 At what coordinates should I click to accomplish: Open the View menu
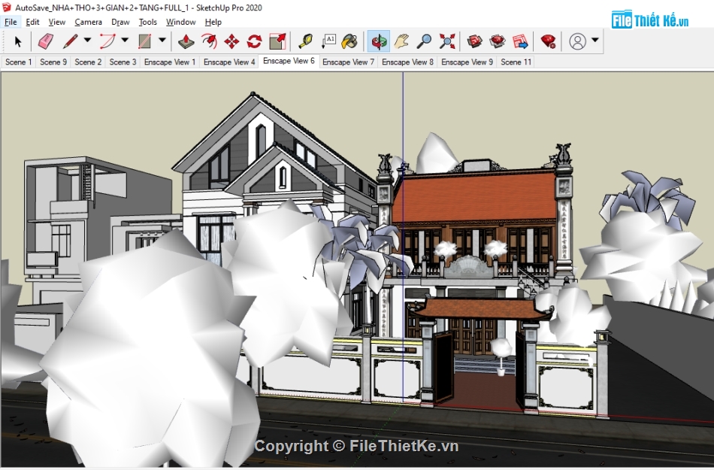(57, 22)
